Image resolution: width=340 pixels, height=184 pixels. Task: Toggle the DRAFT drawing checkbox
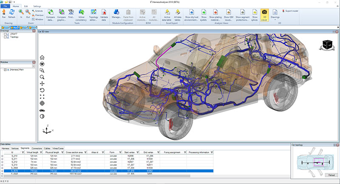tap(6, 34)
